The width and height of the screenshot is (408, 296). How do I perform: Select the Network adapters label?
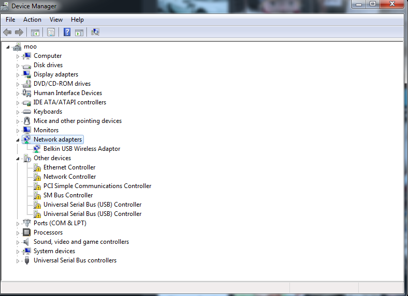58,139
